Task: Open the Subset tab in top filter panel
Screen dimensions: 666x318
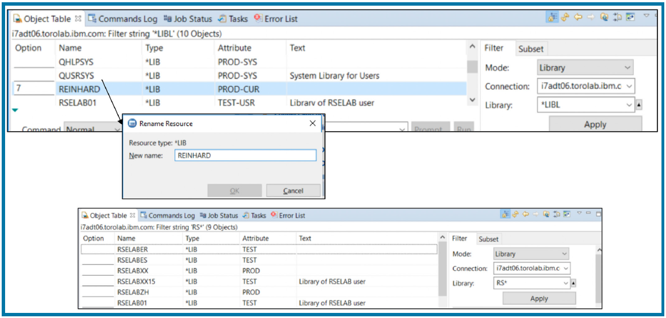Action: [x=531, y=49]
